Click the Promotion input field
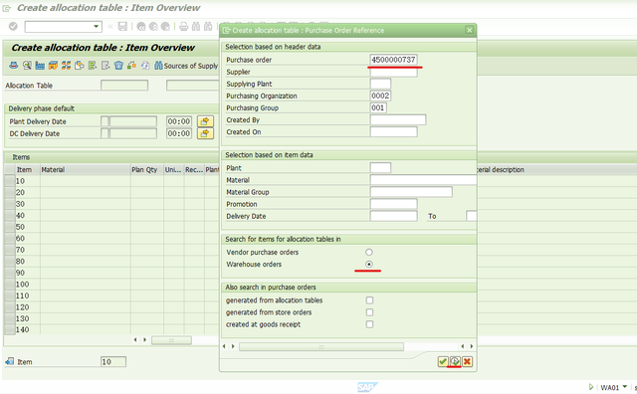Screen dimensions: 637x394 [x=393, y=204]
